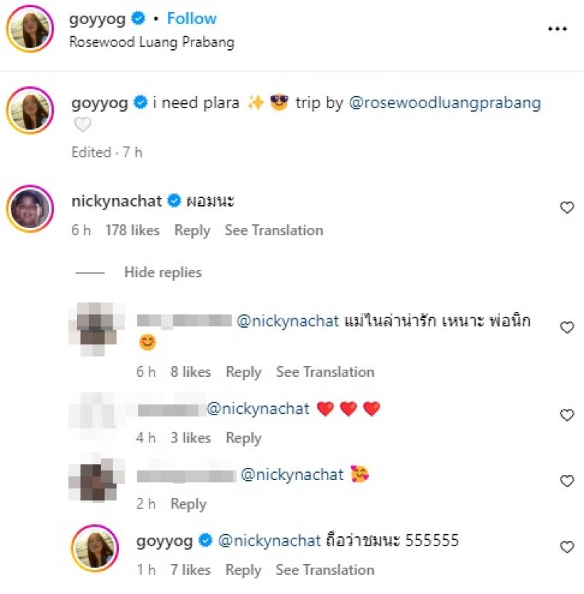Heart the reply with hugging face emoji
The image size is (584, 594).
[x=567, y=481]
